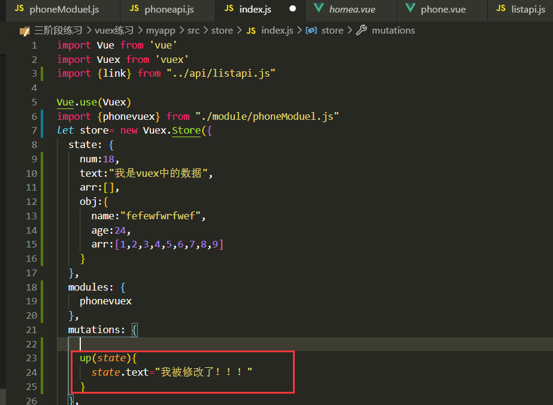The image size is (553, 405).
Task: Click the 'vuex' import string on line 2
Action: click(x=172, y=59)
